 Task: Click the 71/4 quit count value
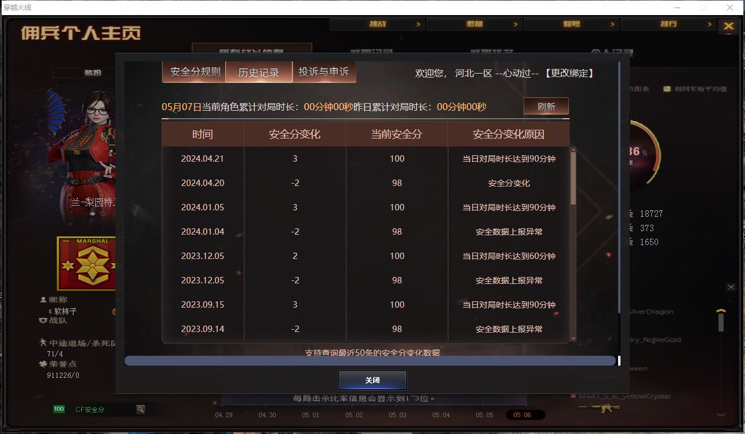click(x=55, y=354)
